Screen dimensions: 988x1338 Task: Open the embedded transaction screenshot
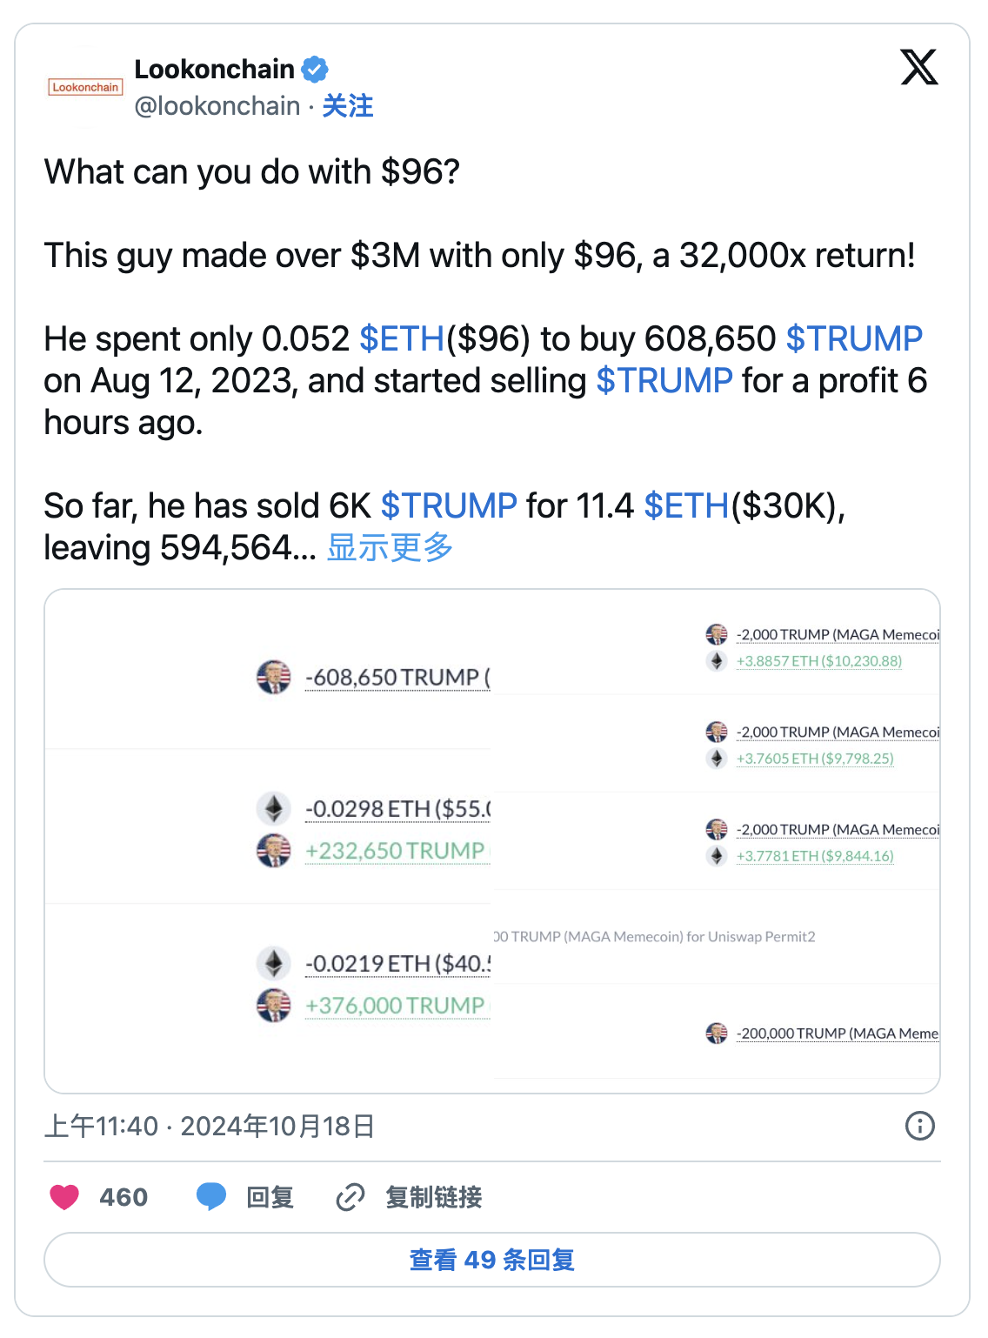[492, 840]
